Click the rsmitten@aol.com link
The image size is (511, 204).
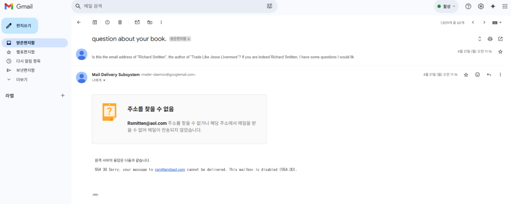click(x=170, y=170)
